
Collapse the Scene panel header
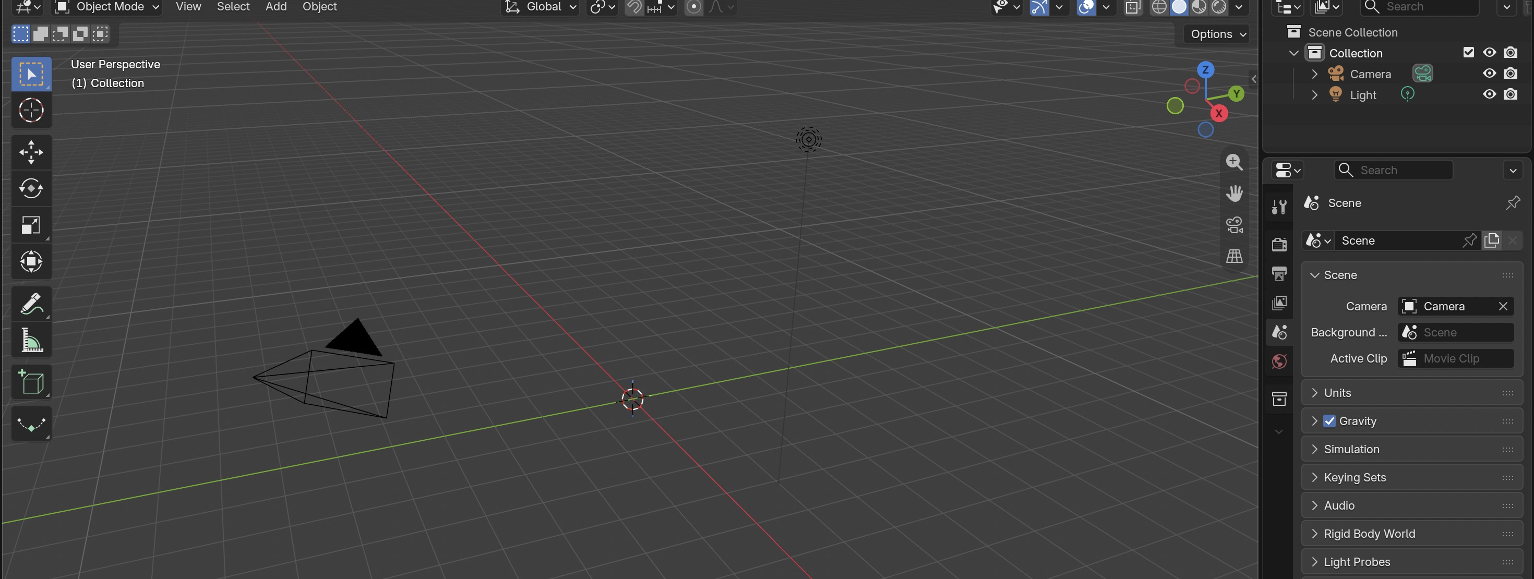click(x=1412, y=275)
